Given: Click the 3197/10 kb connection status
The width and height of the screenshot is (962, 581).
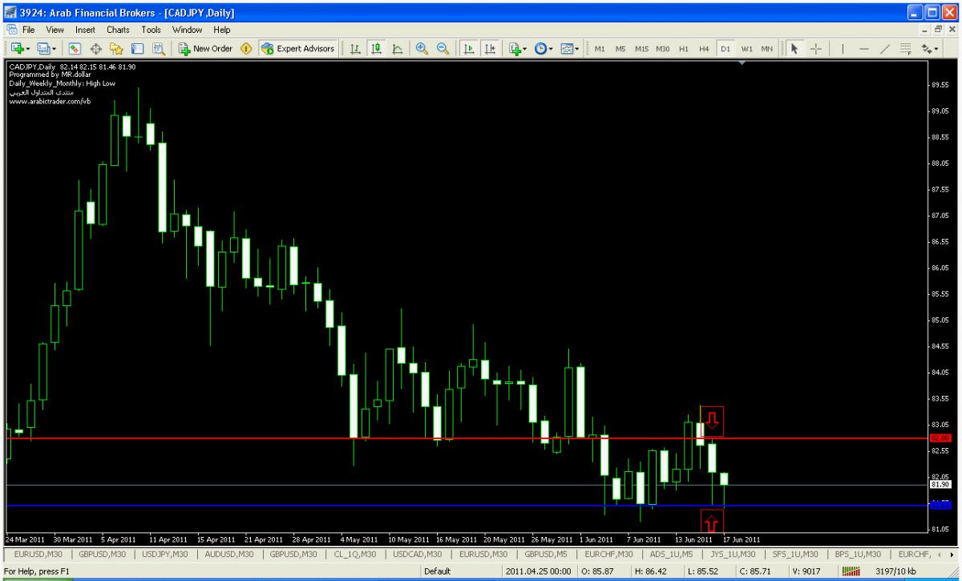Looking at the screenshot, I should pyautogui.click(x=897, y=571).
